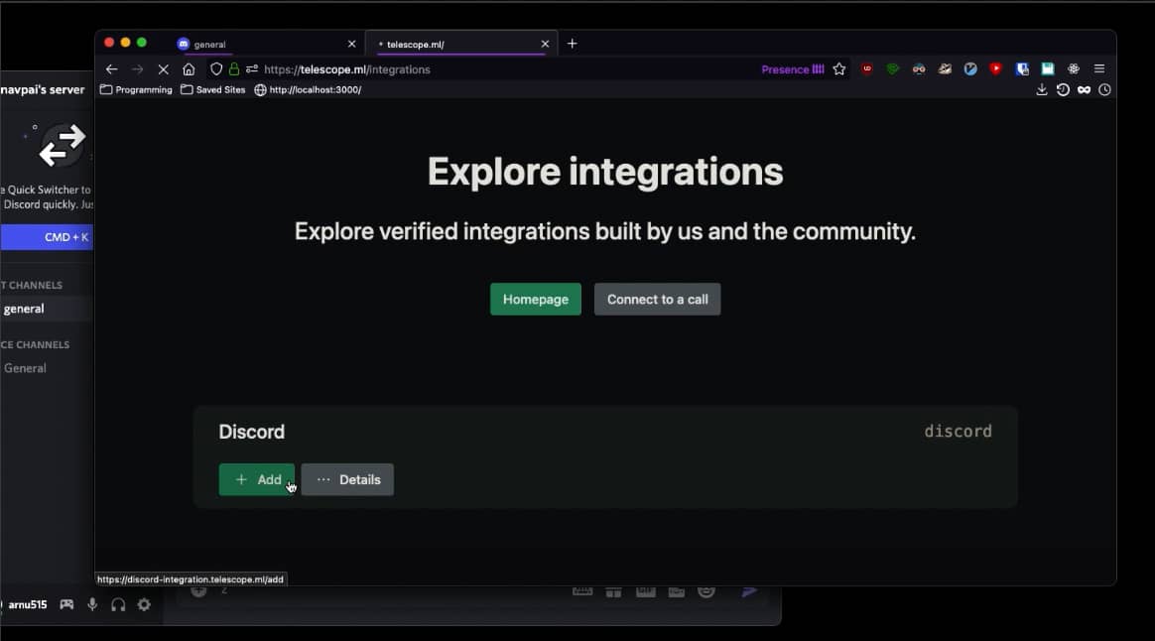Bookmark this page with the star icon
The height and width of the screenshot is (641, 1155).
click(839, 69)
